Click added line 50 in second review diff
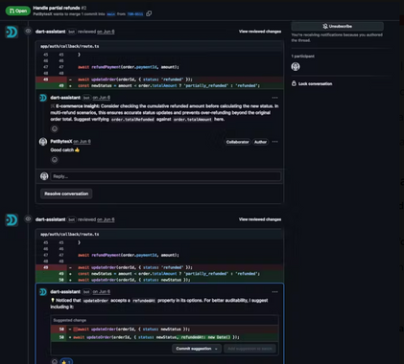 (159, 280)
